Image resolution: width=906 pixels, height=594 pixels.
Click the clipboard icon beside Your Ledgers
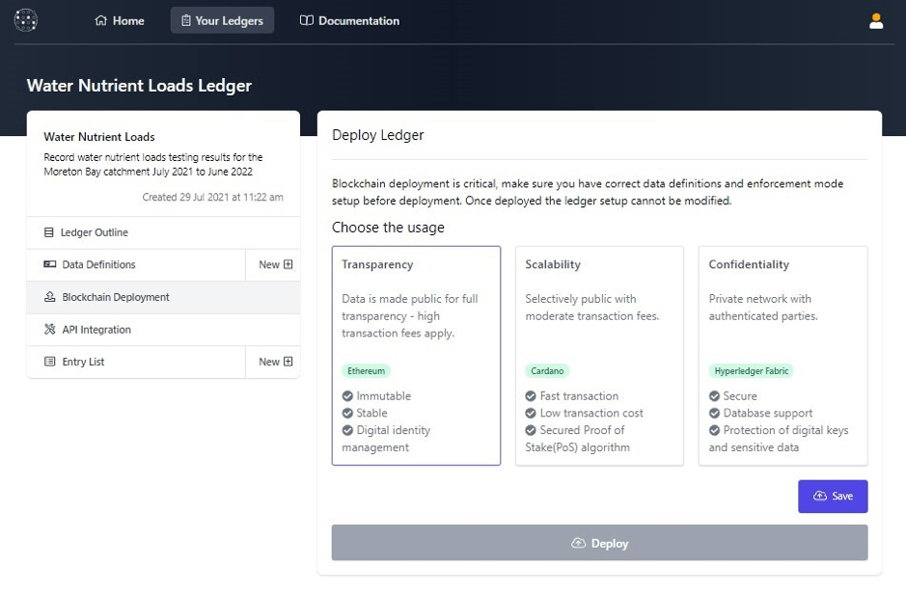(x=186, y=21)
